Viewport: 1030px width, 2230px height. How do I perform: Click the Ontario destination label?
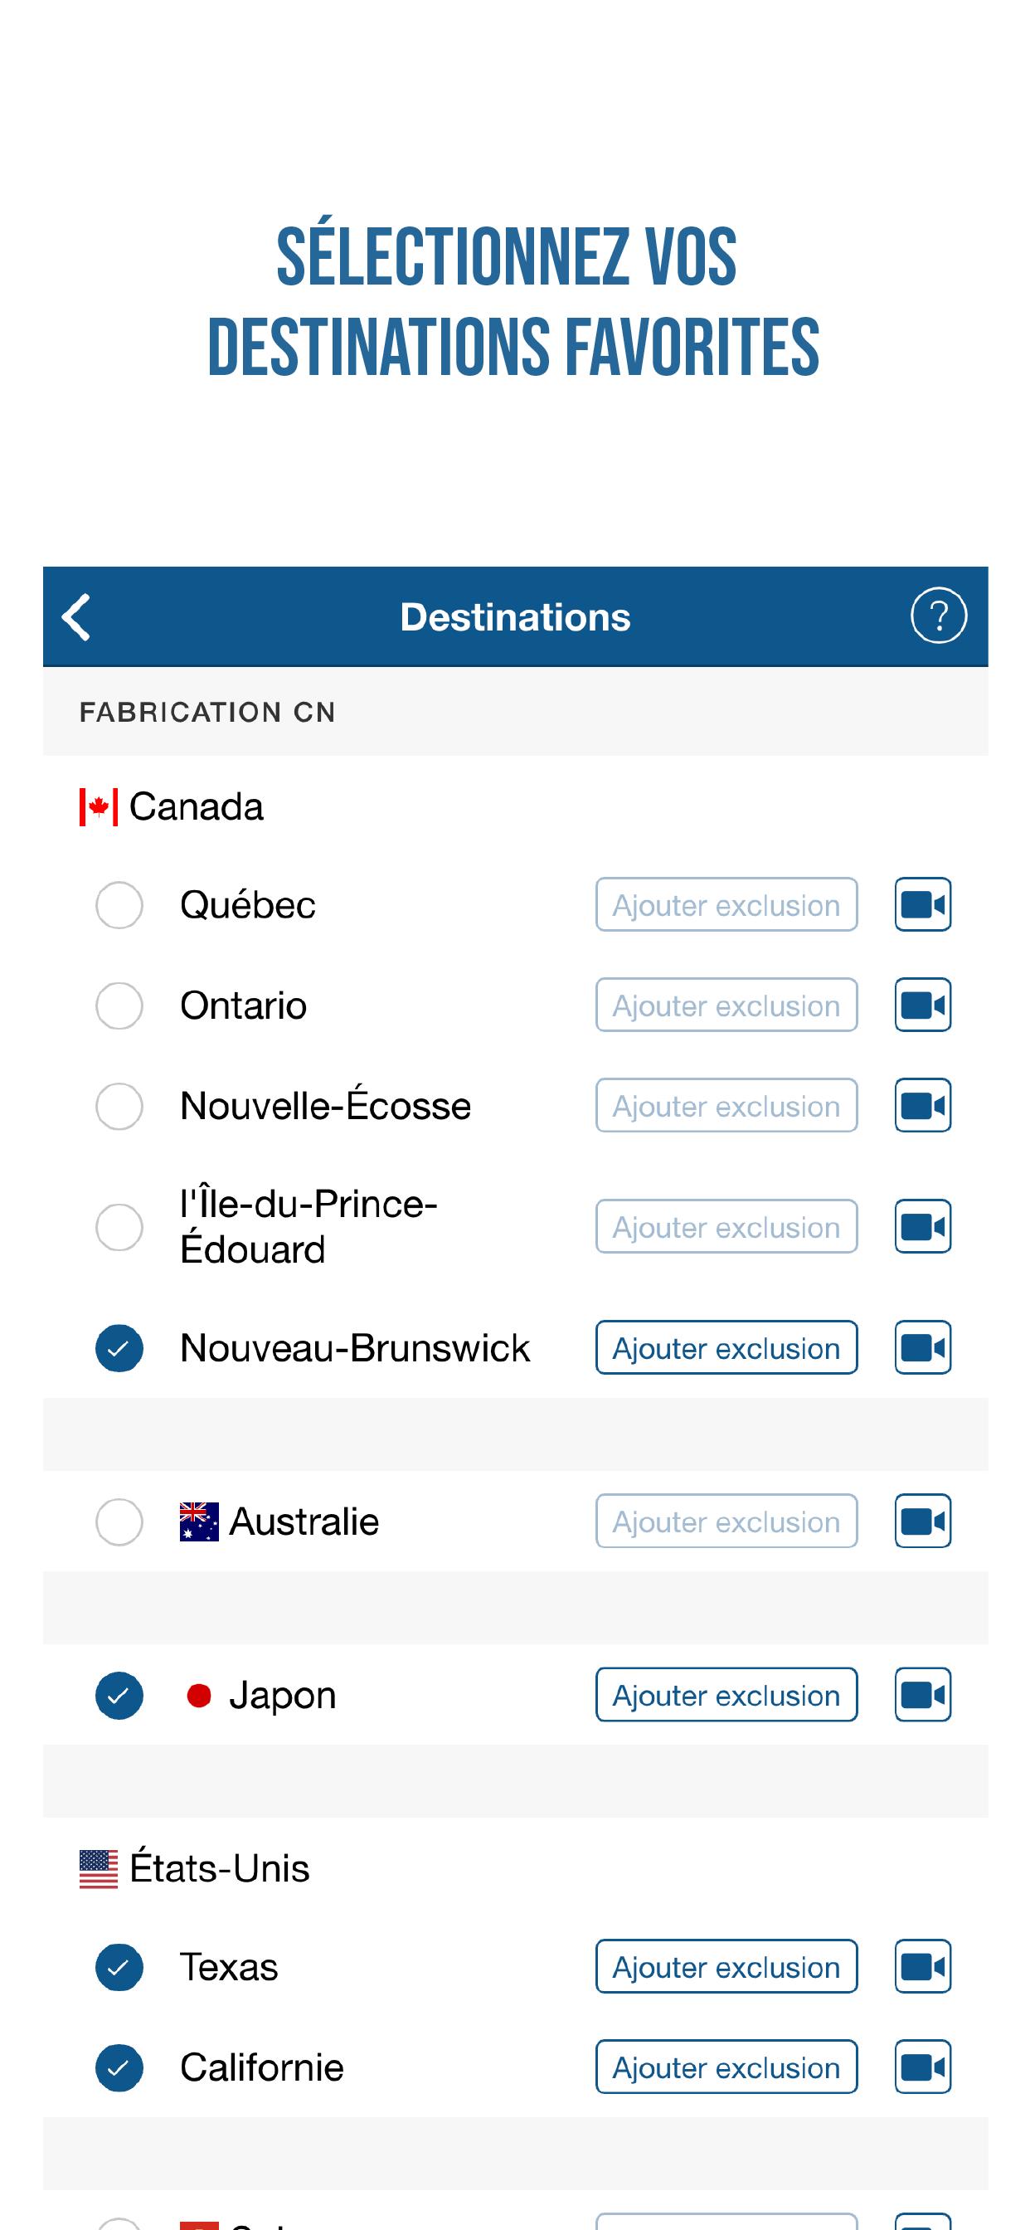pos(243,1006)
